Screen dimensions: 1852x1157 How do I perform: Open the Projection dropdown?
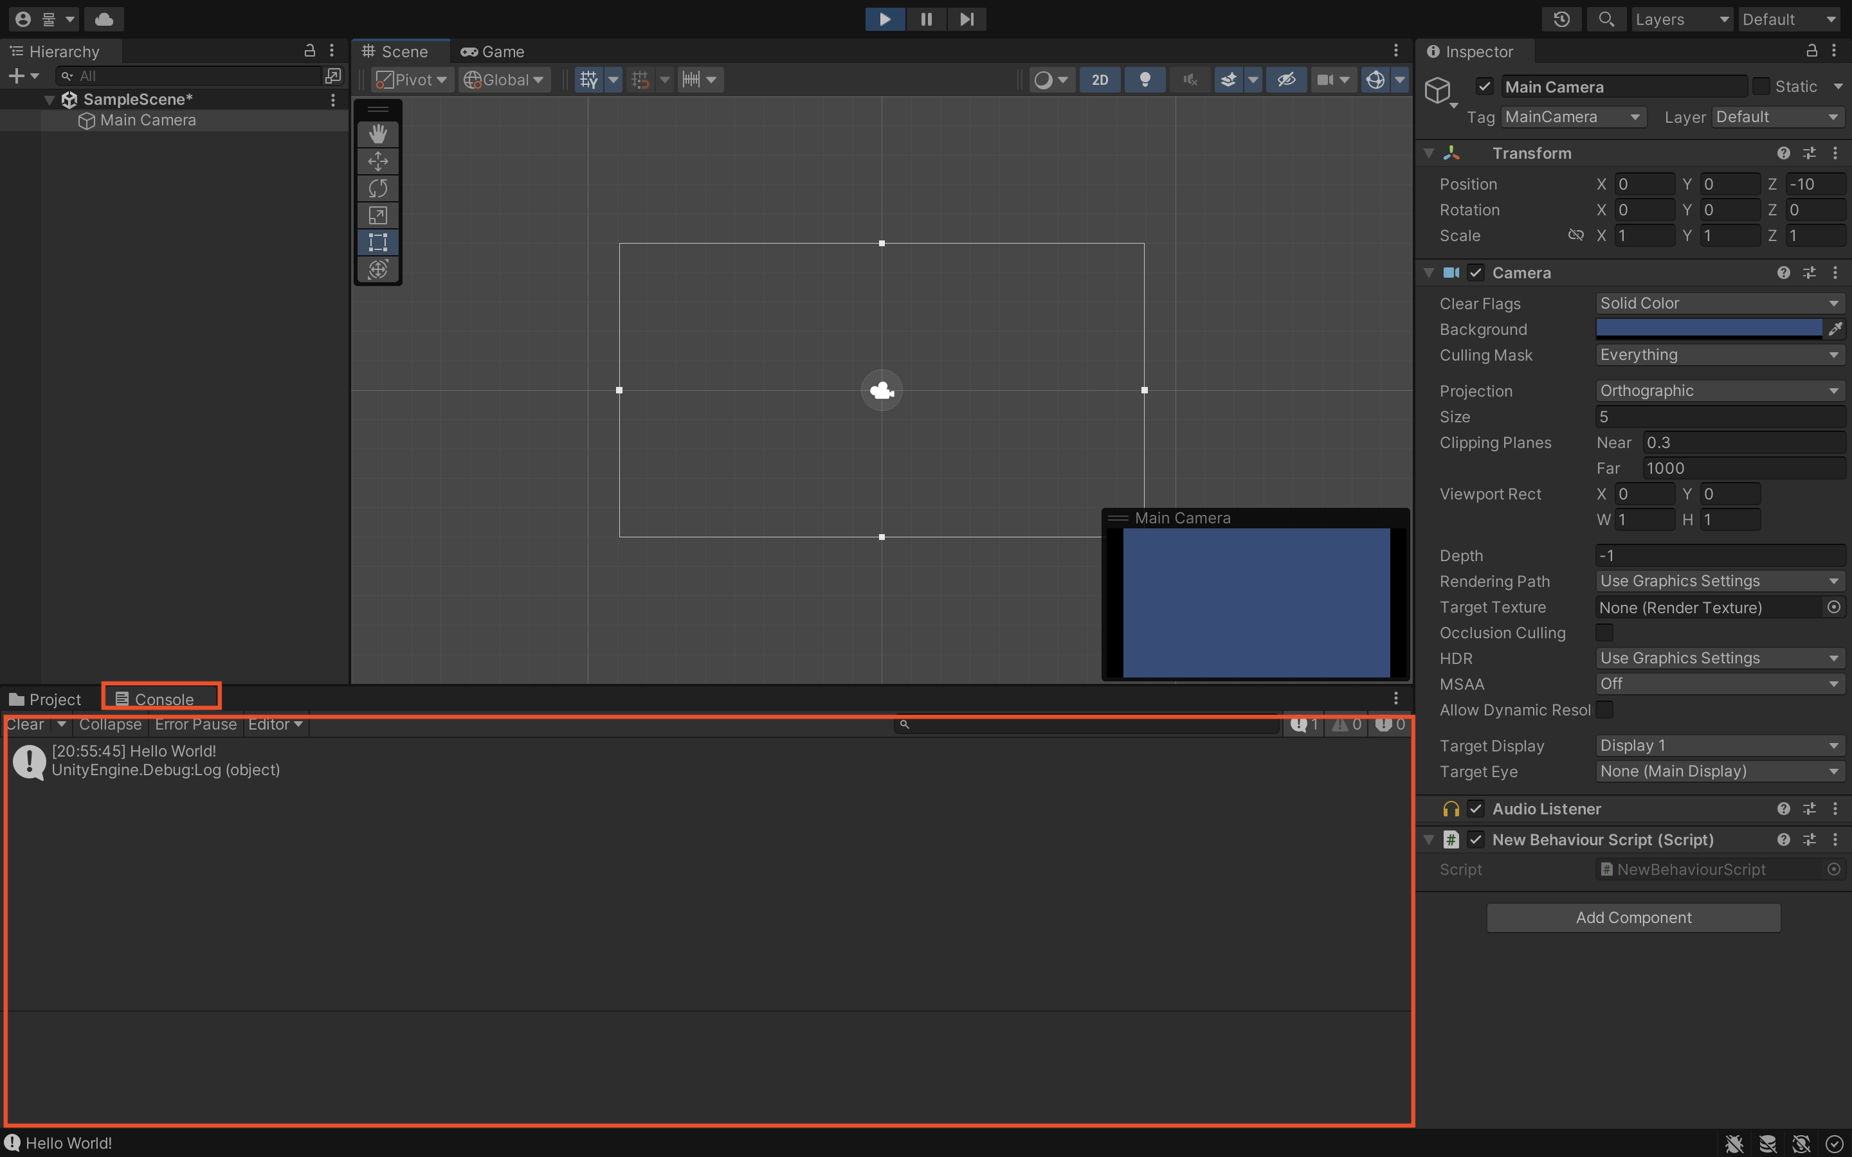(x=1719, y=391)
